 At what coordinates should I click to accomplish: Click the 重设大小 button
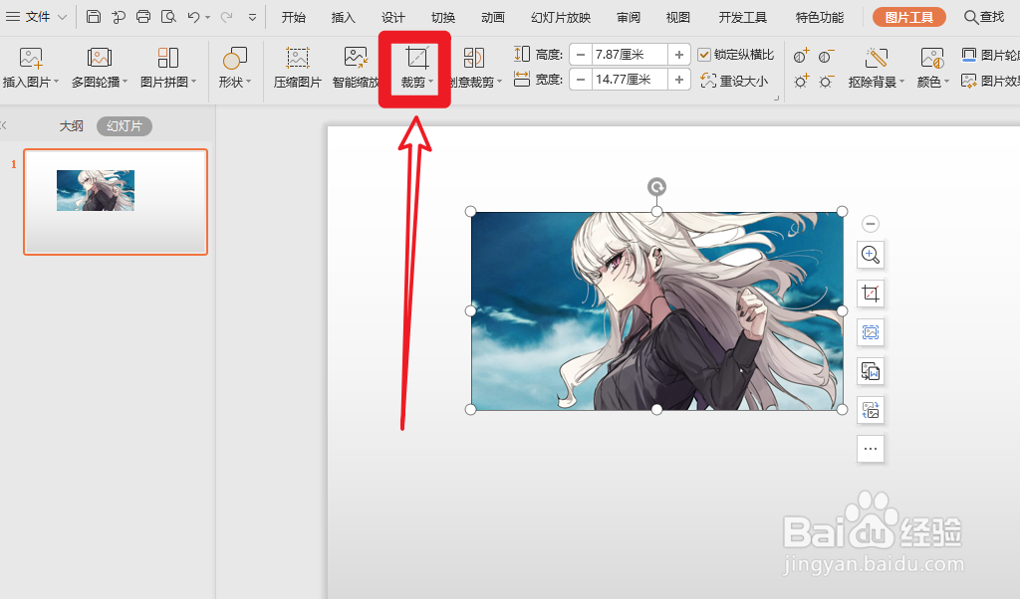click(734, 81)
